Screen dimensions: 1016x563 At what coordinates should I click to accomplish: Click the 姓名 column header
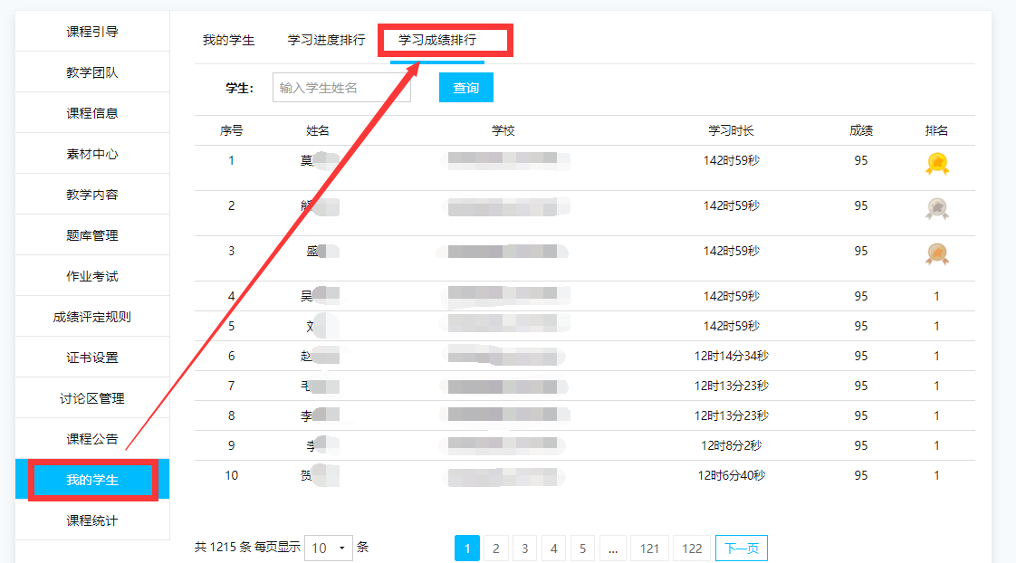tap(318, 131)
